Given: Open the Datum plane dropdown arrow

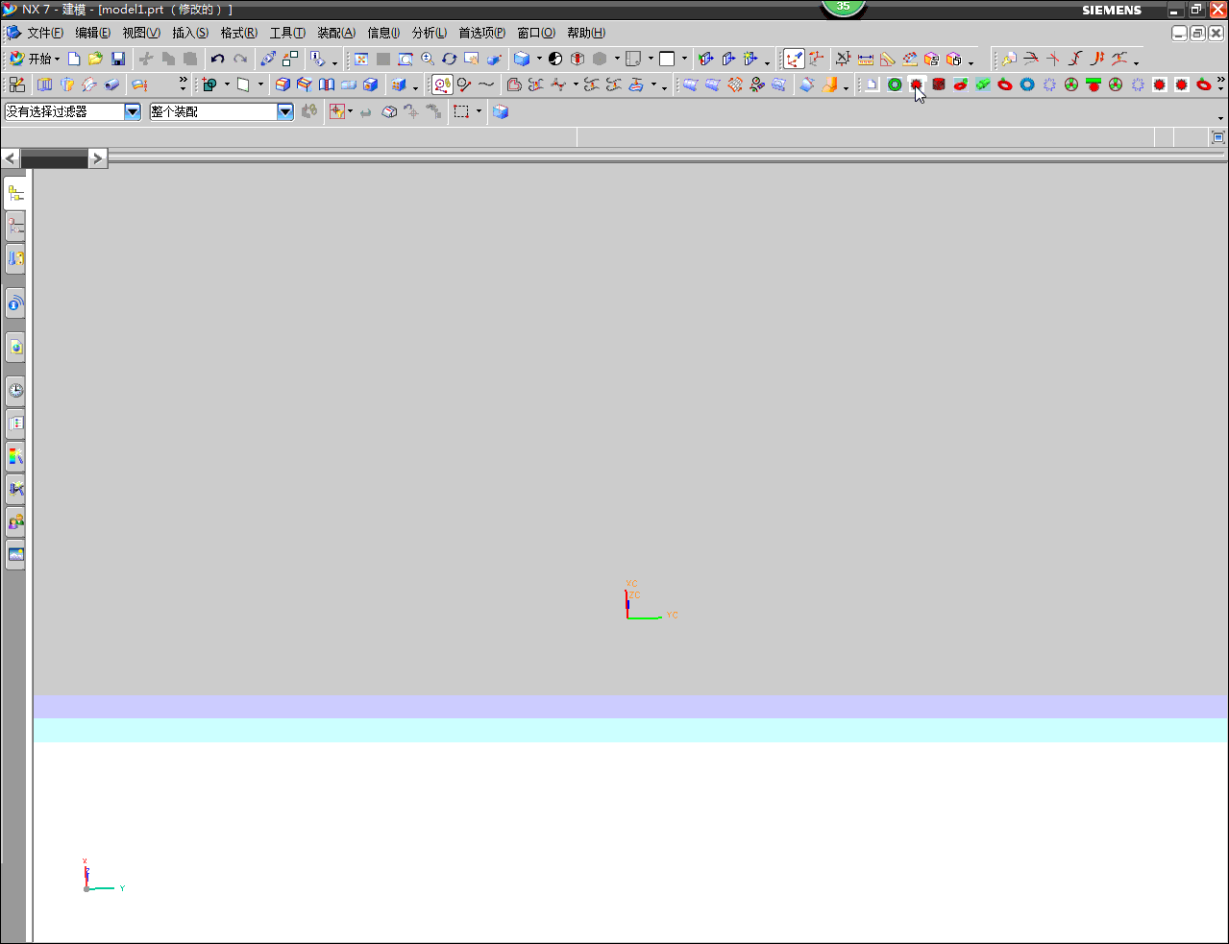Looking at the screenshot, I should point(260,85).
